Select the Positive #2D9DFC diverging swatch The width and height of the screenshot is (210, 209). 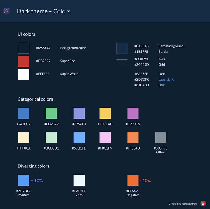24,180
